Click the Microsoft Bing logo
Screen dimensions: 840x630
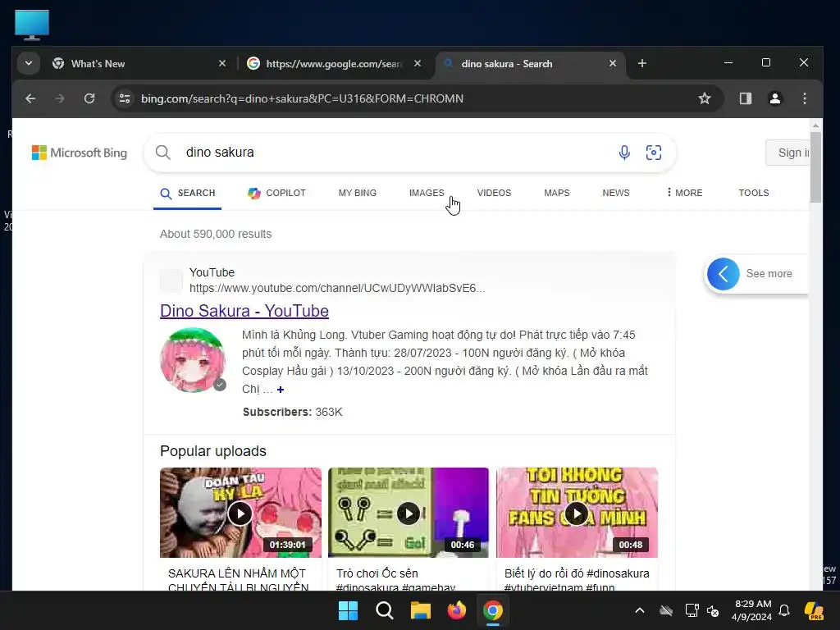click(x=80, y=153)
